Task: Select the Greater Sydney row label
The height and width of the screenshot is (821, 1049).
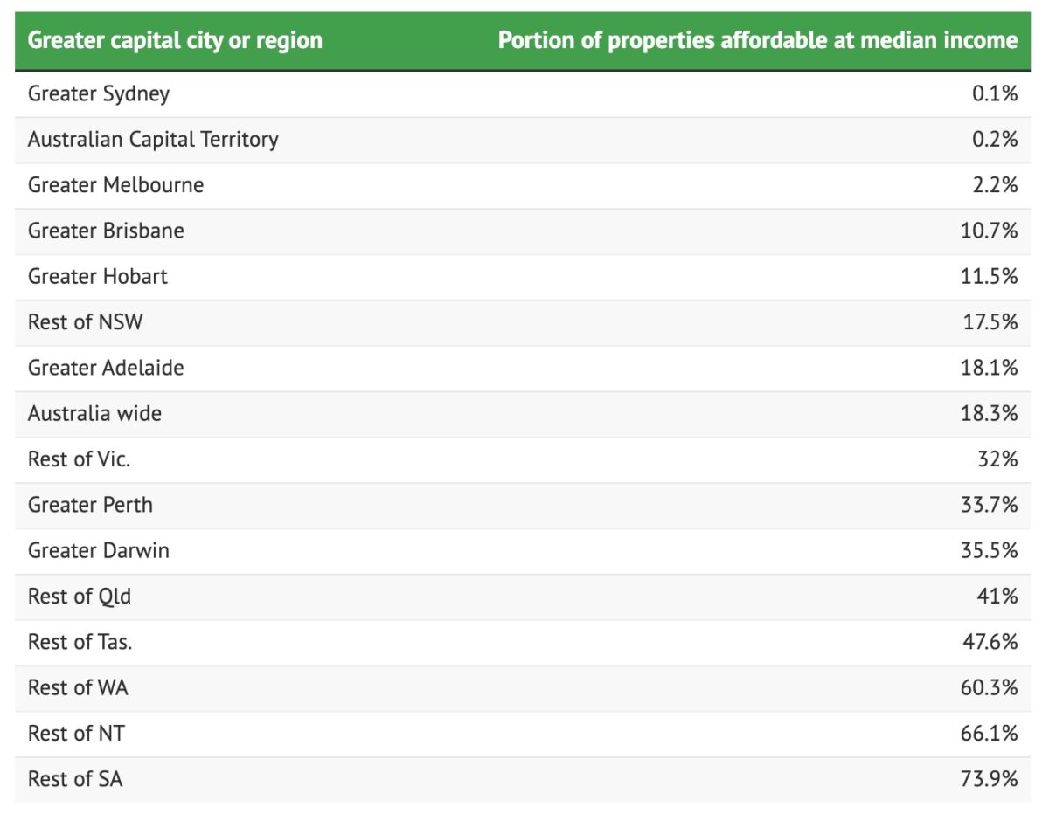Action: (99, 93)
